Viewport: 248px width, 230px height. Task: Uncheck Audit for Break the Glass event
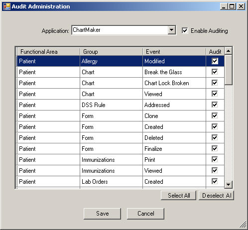click(215, 72)
